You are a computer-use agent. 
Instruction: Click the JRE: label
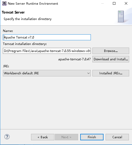6,66
